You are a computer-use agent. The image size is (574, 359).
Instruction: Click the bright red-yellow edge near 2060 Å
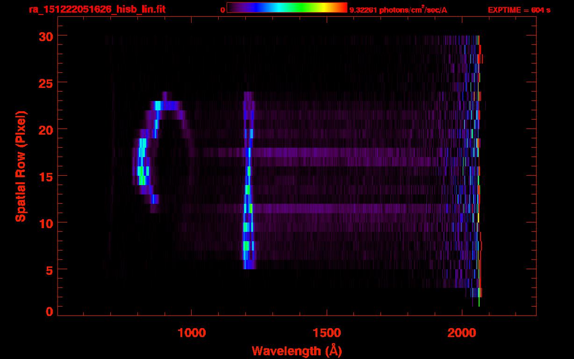pos(479,171)
